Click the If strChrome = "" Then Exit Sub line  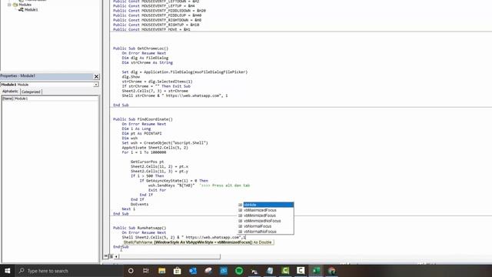[x=156, y=86]
